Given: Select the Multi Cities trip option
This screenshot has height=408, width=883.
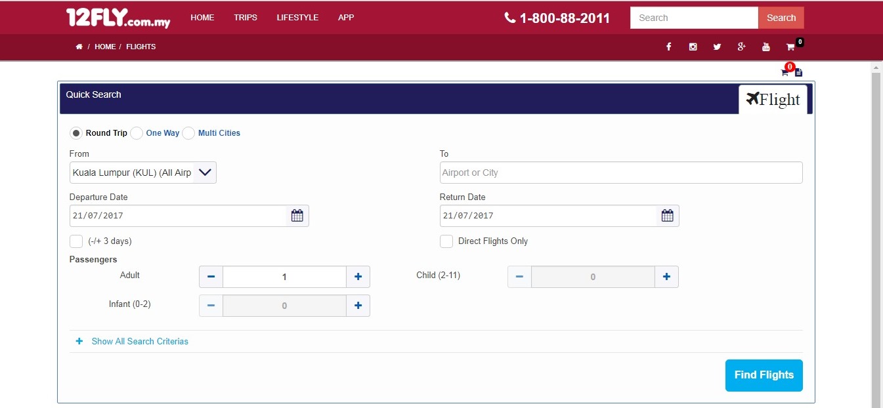Looking at the screenshot, I should coord(188,133).
